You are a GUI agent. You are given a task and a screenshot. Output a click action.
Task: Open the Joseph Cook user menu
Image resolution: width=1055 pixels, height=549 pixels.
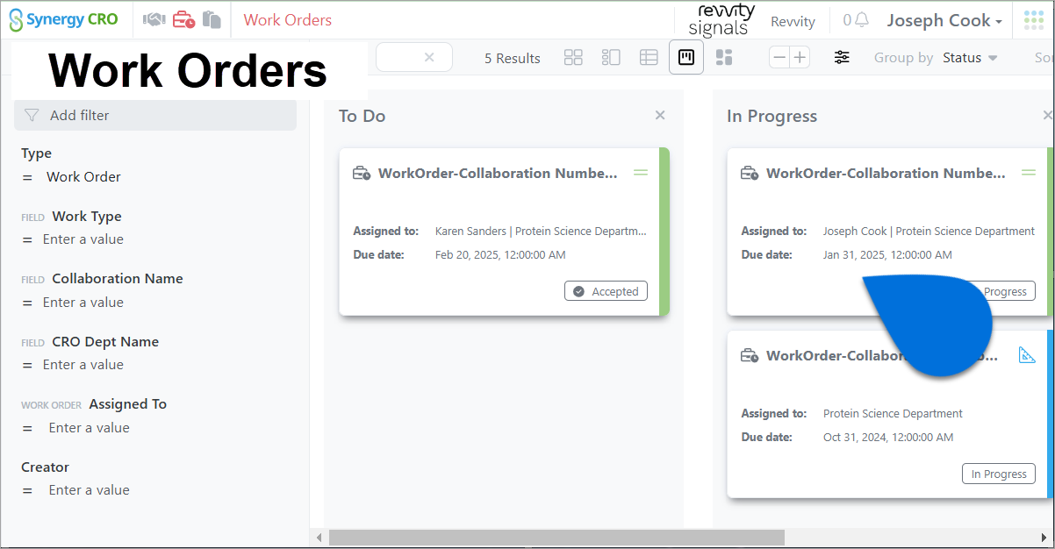click(x=944, y=20)
